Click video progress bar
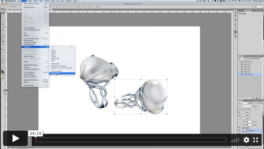Viewport: 264px width, 149px height. point(131,140)
